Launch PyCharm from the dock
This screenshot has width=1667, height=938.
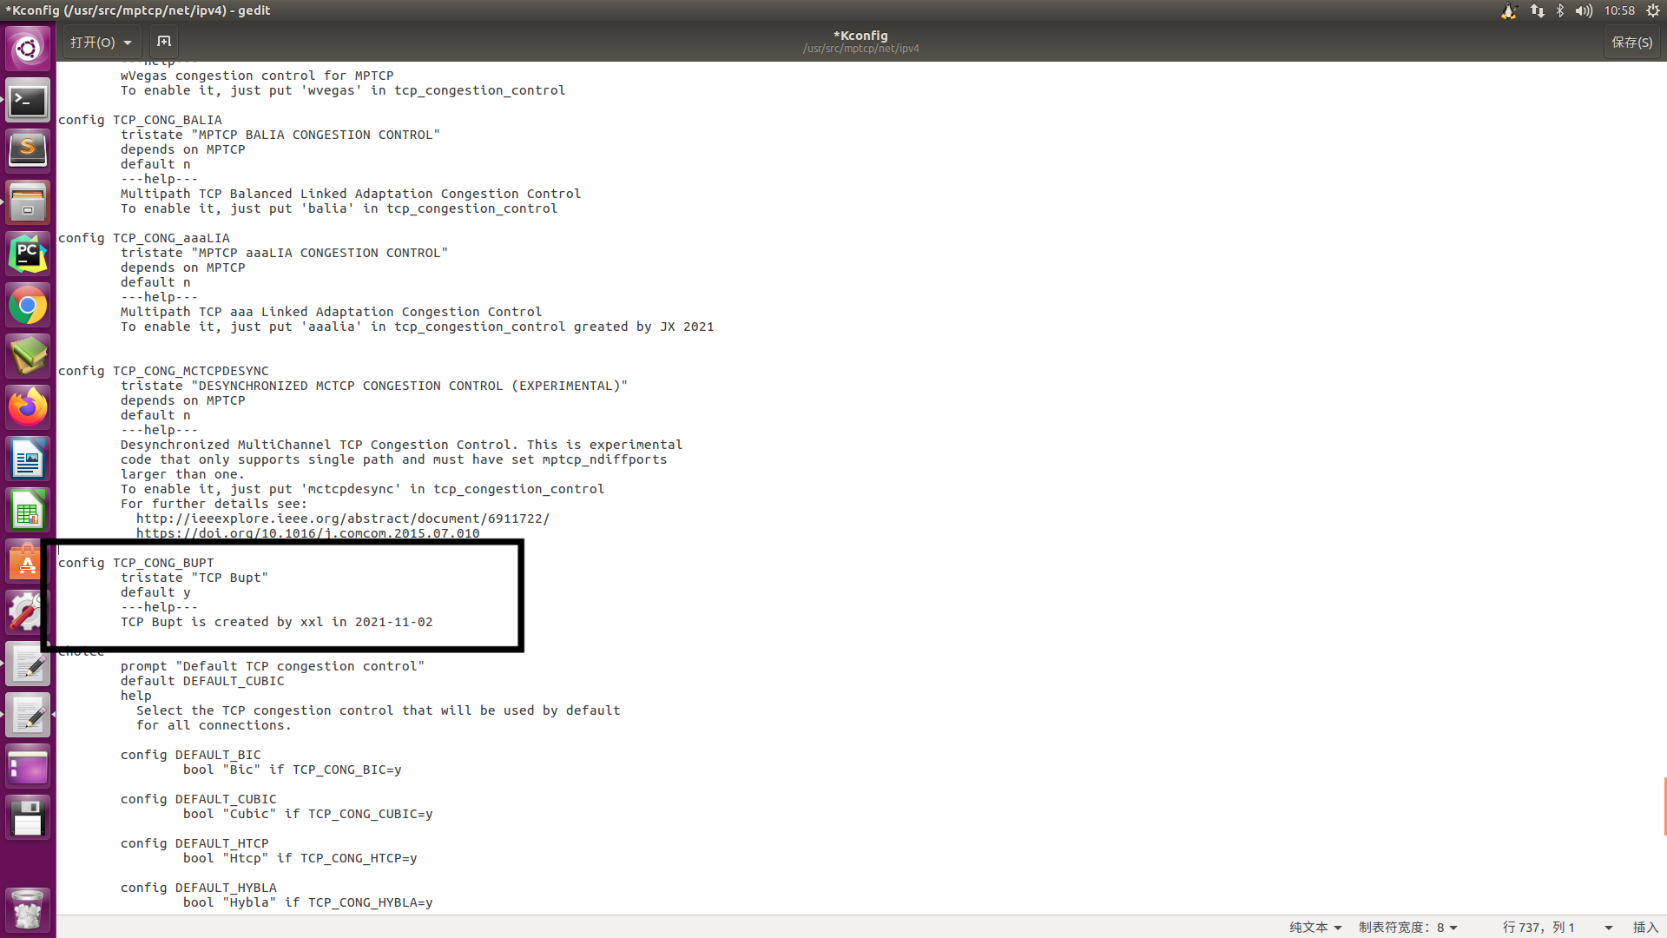(28, 253)
